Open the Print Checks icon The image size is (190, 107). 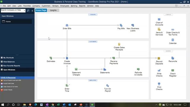tap(159, 84)
